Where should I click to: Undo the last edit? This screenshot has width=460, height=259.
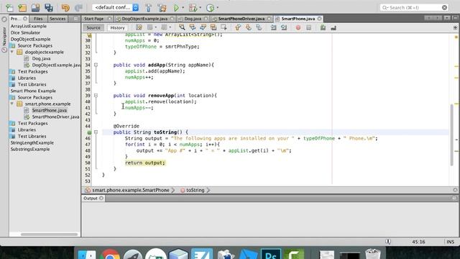pyautogui.click(x=65, y=8)
